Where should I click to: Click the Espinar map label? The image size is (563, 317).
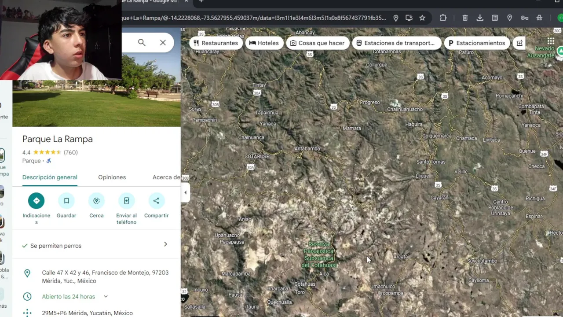[534, 217]
